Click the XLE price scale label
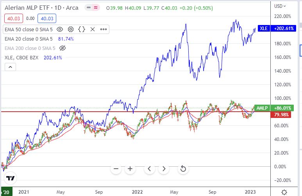Viewport: 302px width, 196px height. point(264,29)
